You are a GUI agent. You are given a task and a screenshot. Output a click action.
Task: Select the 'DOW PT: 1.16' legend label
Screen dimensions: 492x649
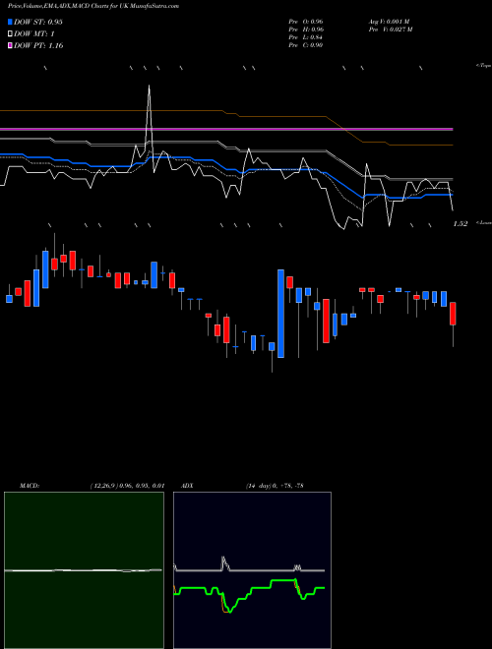(38, 46)
